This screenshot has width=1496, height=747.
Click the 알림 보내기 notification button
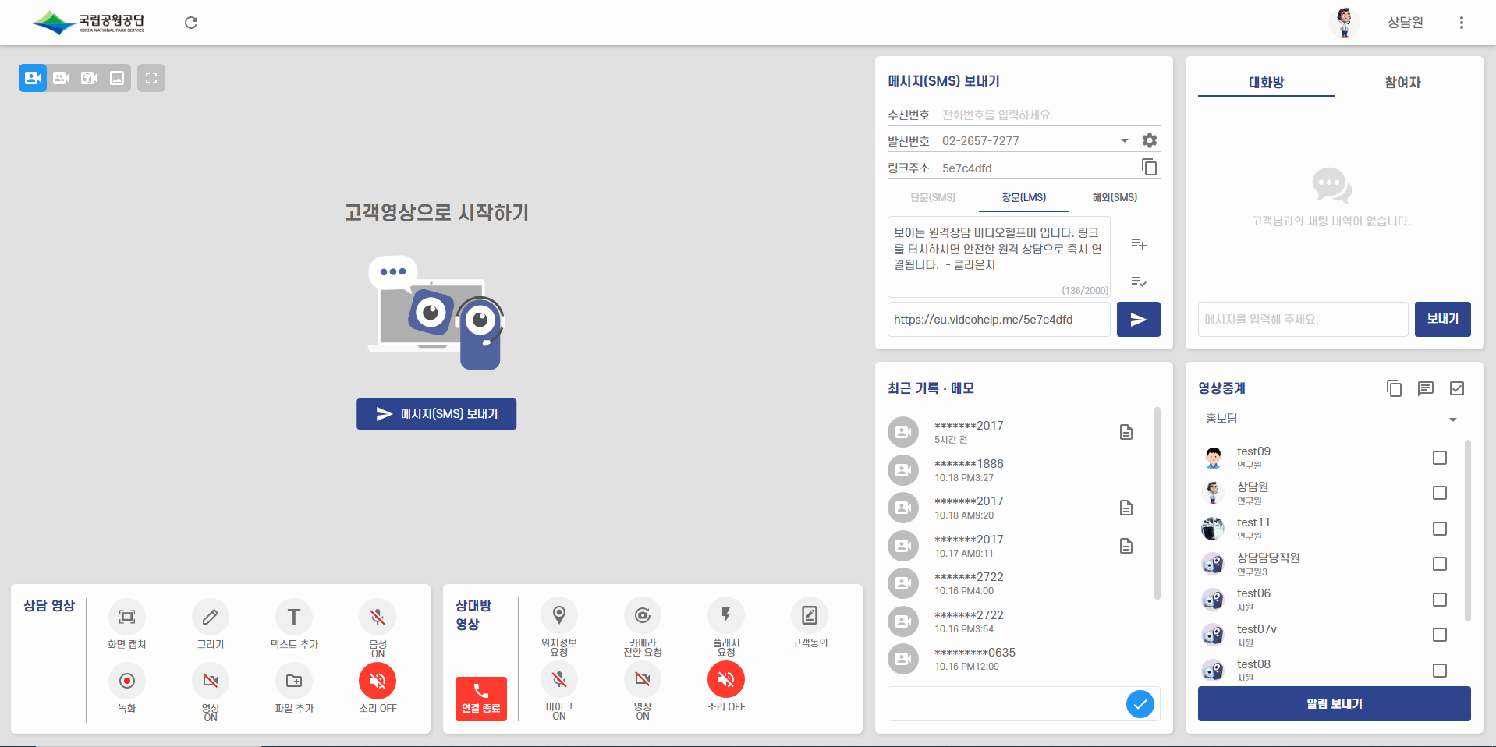(1334, 703)
